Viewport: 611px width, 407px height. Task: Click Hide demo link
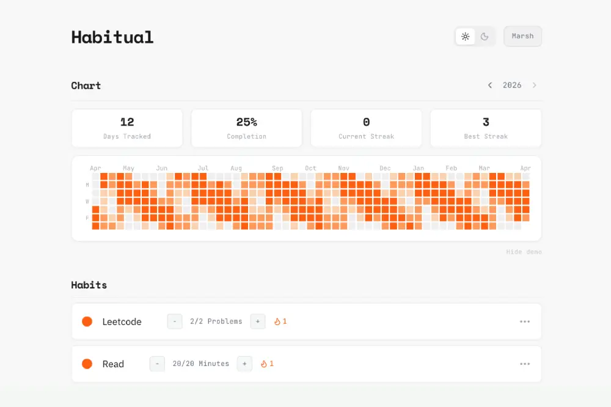coord(524,252)
